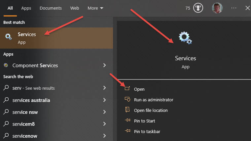Open the three-dots options menu

(234, 8)
